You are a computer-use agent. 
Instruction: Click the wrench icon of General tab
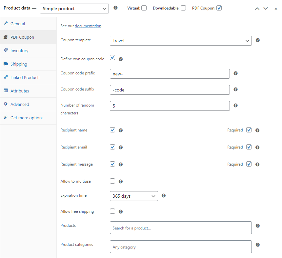pyautogui.click(x=6, y=23)
